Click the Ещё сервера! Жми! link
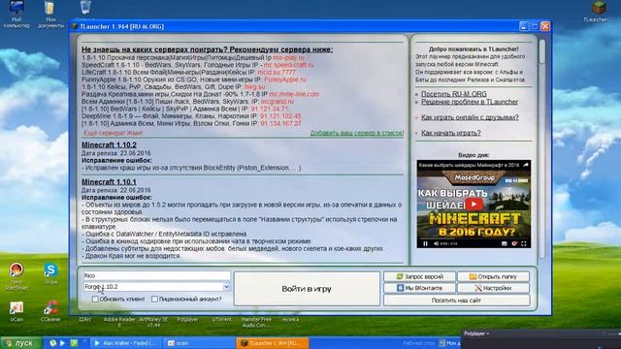Viewport: 621px width, 349px height. pyautogui.click(x=114, y=133)
